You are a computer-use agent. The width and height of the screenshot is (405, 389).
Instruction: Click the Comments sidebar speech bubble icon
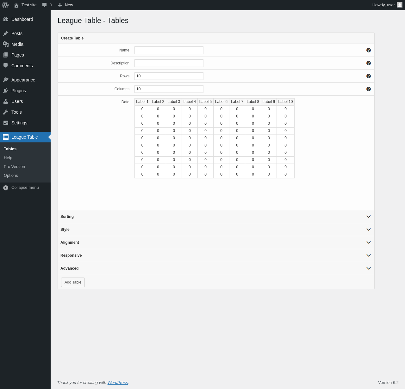6,66
